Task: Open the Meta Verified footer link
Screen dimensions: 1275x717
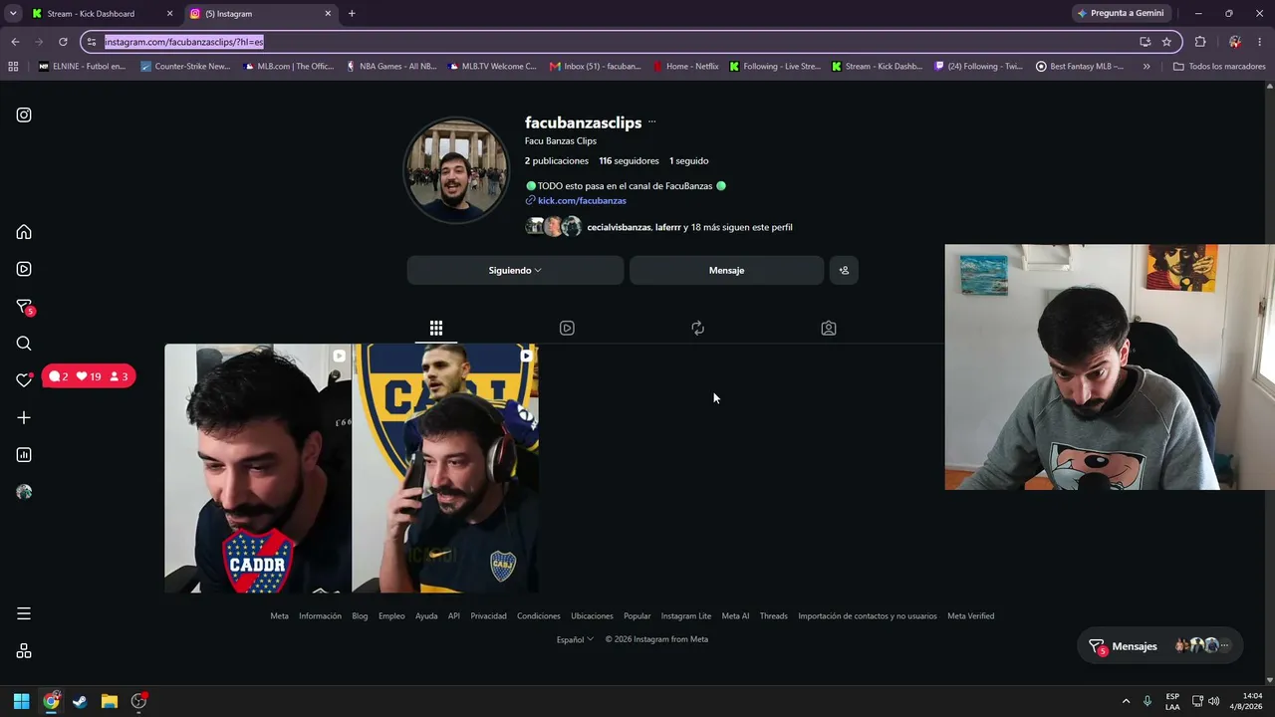Action: (970, 616)
